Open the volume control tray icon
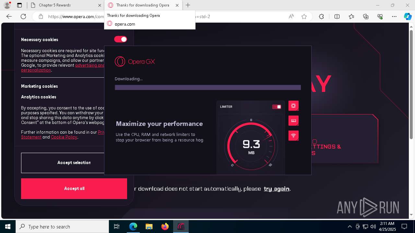 (373, 227)
